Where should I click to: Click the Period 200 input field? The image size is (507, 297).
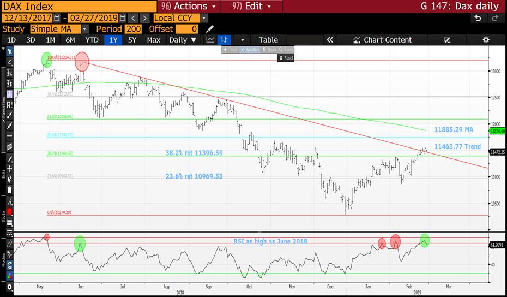[x=134, y=29]
